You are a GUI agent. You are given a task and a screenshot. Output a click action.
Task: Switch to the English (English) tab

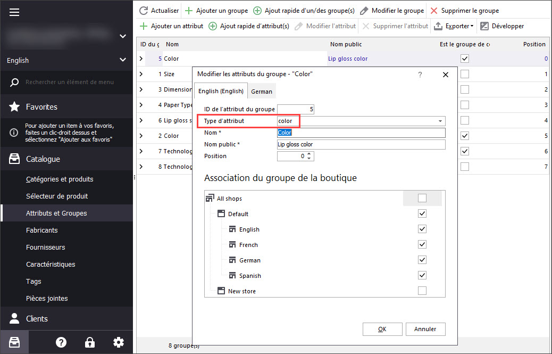(221, 91)
